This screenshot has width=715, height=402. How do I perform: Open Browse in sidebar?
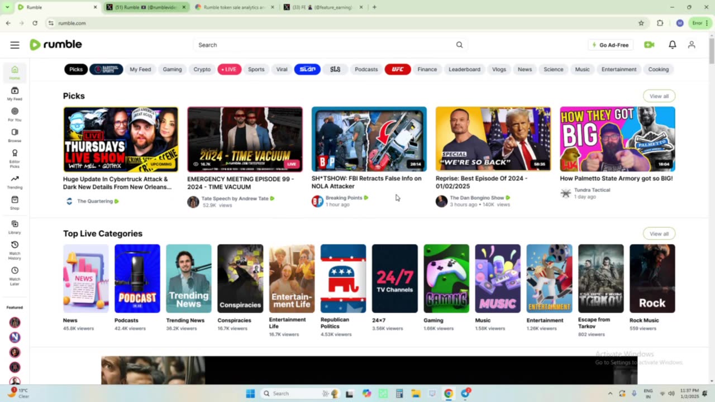[x=15, y=136]
